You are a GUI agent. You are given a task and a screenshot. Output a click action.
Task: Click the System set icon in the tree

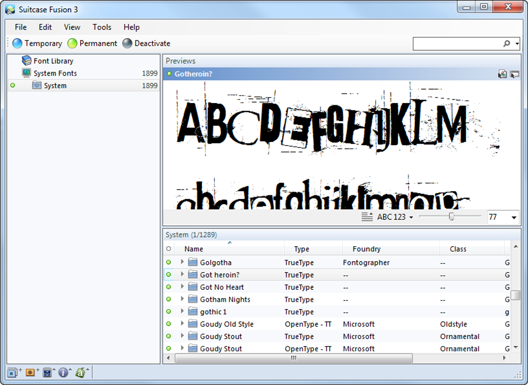pos(37,85)
